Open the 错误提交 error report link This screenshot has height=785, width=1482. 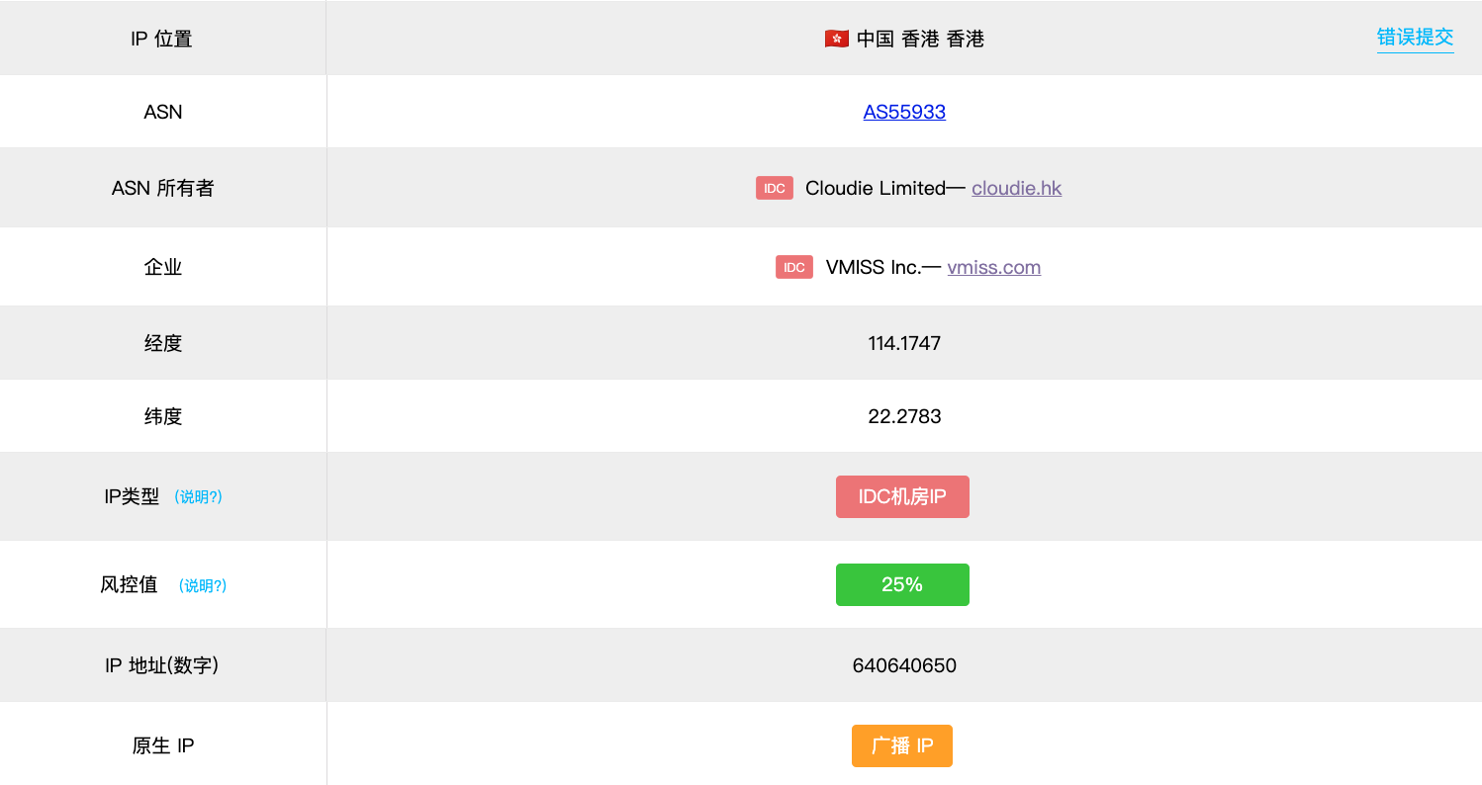coord(1415,38)
